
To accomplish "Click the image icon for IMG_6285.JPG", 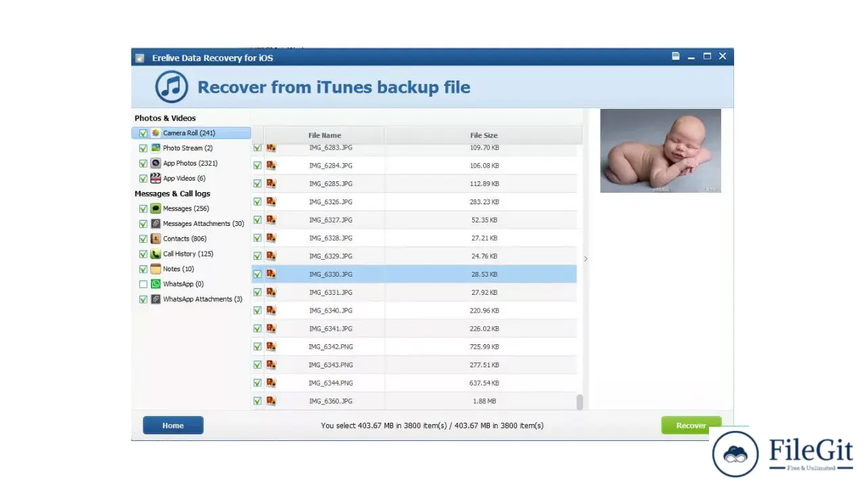I will [271, 183].
